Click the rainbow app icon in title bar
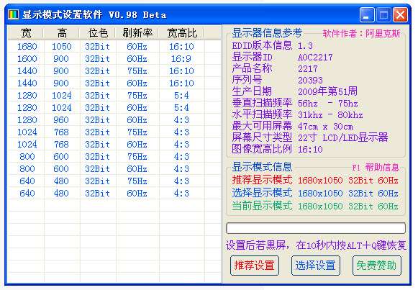Viewport: 418px width, 290px height. pos(14,14)
